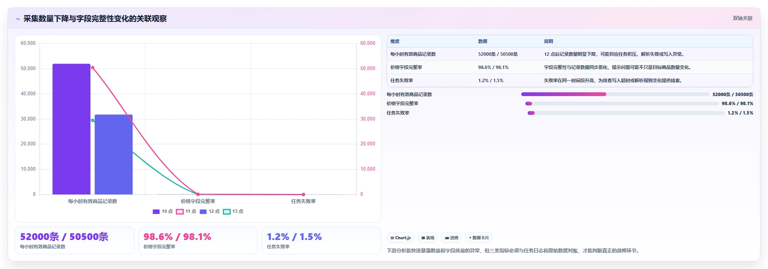Image resolution: width=768 pixels, height=269 pixels.
Task: Click progress value 1.2% / 1.5% at right
Action: (740, 113)
